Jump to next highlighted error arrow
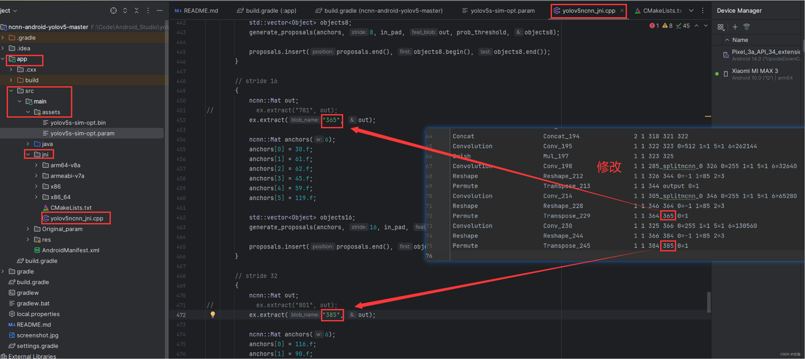 pyautogui.click(x=706, y=26)
